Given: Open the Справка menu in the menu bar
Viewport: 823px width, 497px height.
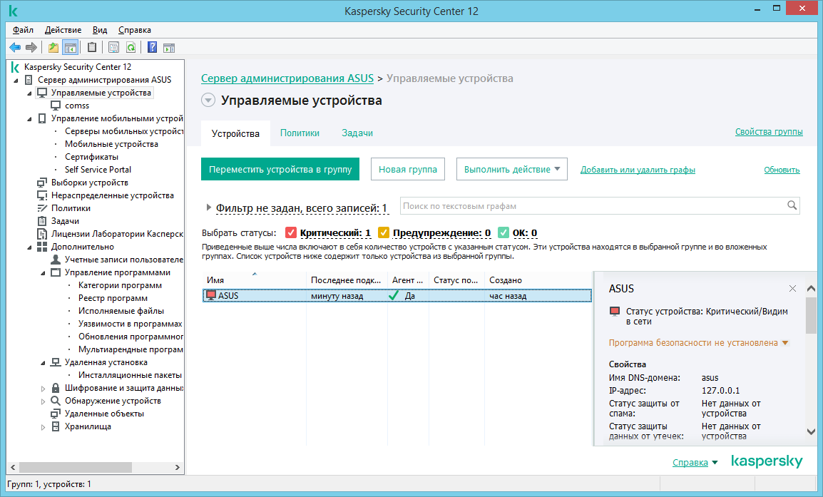Looking at the screenshot, I should coord(134,30).
